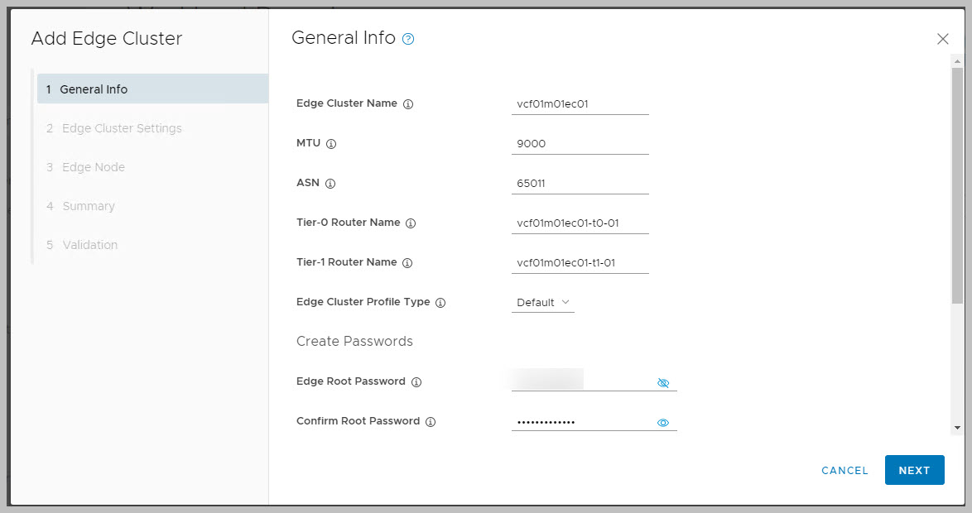
Task: Click the scrollbar down arrow
Action: [x=957, y=428]
